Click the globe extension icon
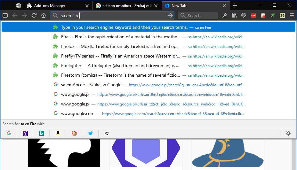Image resolution: width=297 pixels, height=170 pixels. (x=244, y=15)
